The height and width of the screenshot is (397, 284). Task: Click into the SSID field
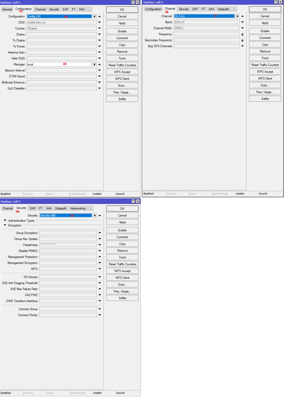(62, 22)
